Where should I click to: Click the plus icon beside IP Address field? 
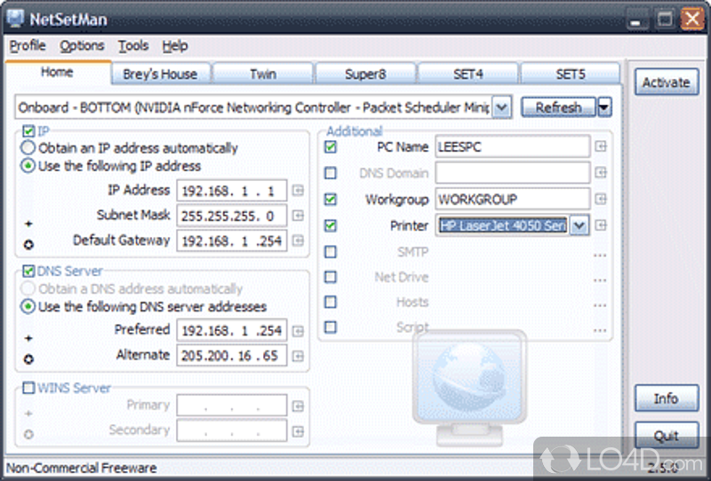click(298, 191)
